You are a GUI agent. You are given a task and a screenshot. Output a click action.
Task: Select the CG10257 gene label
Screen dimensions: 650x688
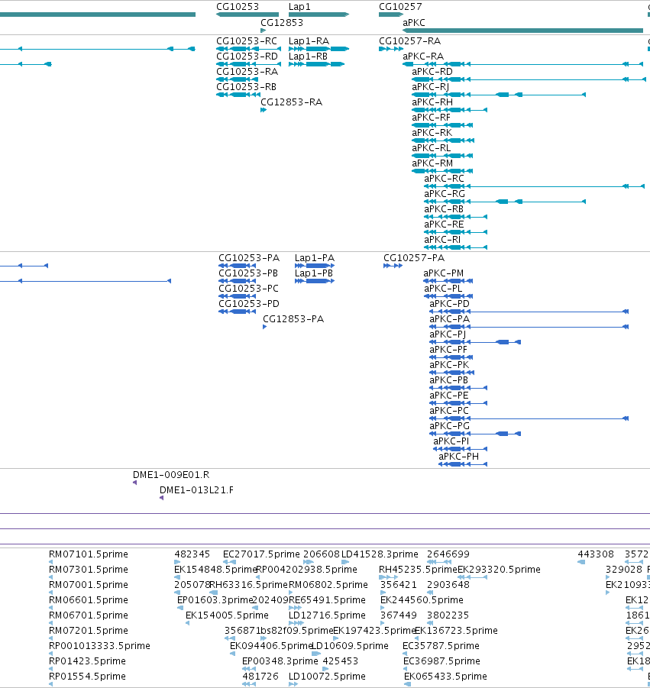click(400, 7)
